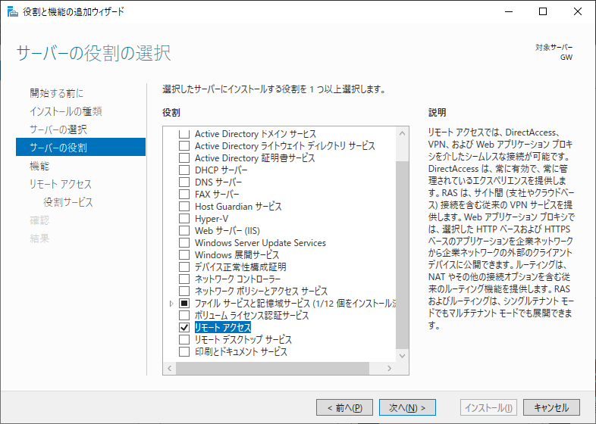Uncheck the リモート アクセス checkbox

184,327
